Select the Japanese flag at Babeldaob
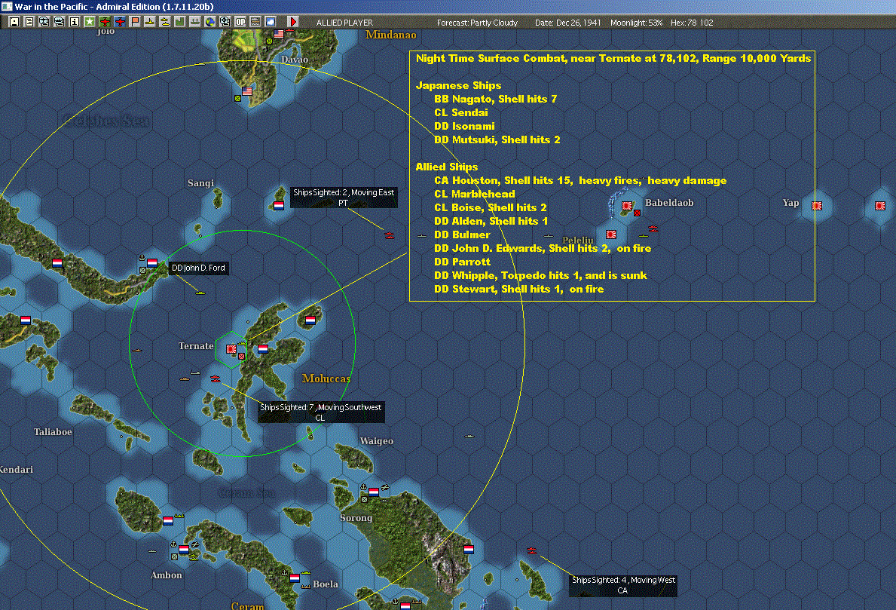 (x=627, y=206)
